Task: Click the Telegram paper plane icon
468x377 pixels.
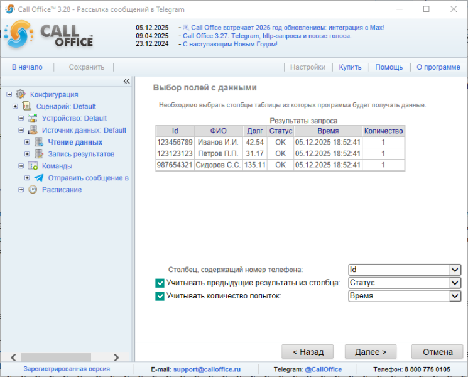Action: (39, 178)
